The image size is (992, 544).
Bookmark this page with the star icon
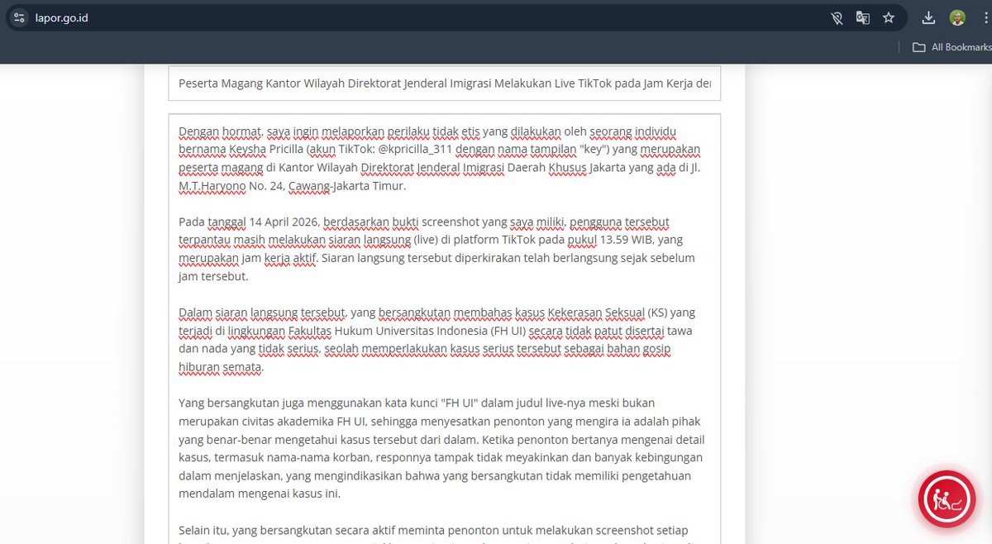pyautogui.click(x=889, y=17)
